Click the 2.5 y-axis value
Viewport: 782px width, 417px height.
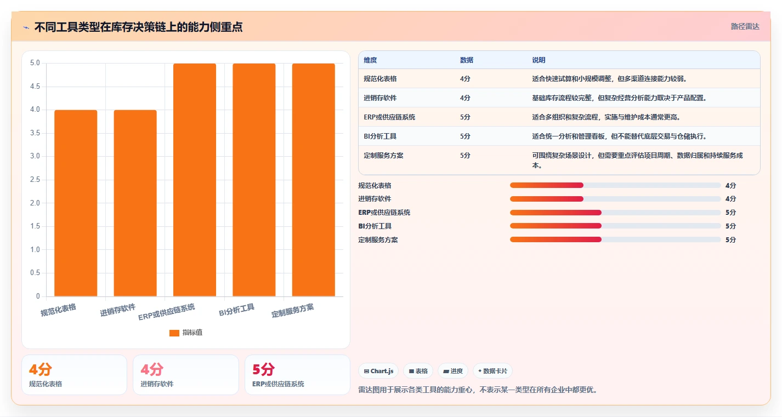[x=35, y=180]
